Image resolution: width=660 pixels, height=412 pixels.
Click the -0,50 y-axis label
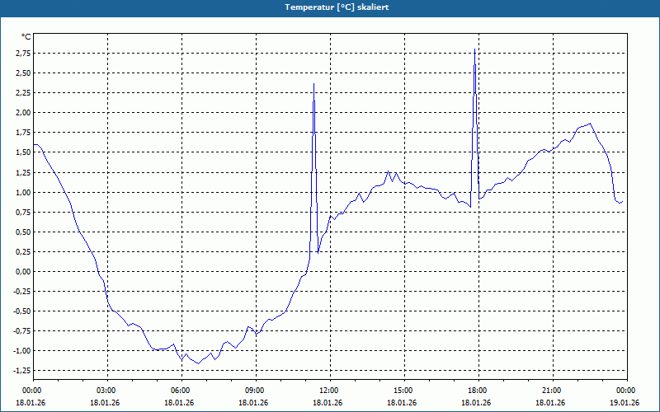click(23, 311)
